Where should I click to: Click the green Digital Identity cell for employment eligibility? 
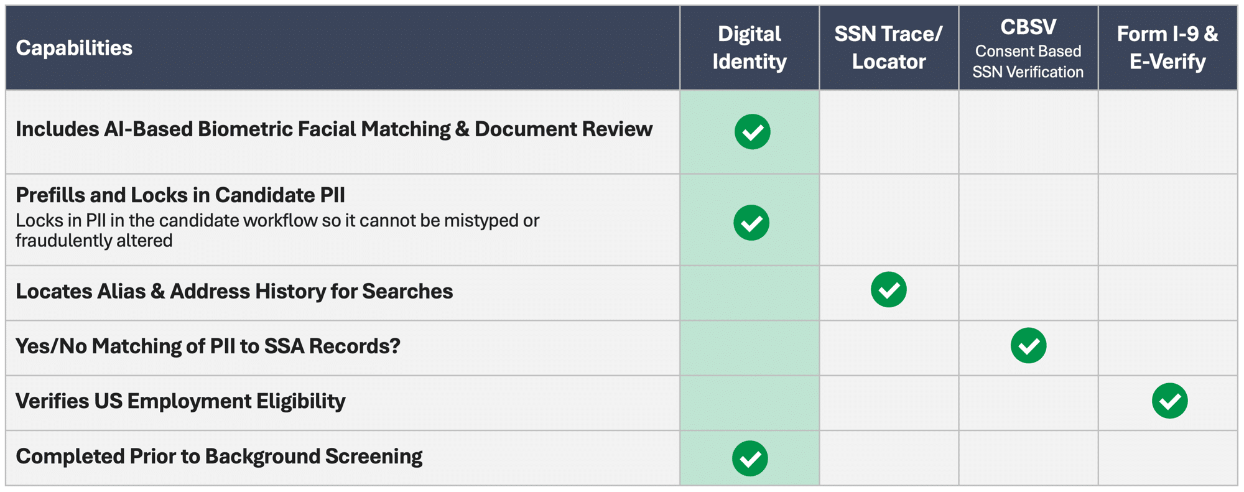click(x=749, y=403)
